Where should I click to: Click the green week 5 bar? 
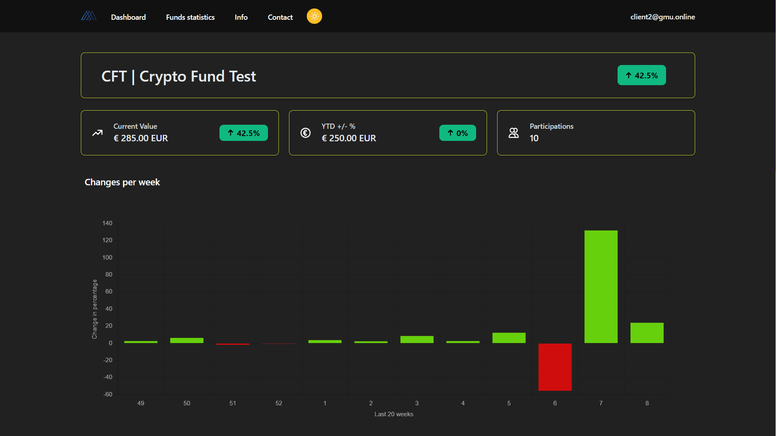coord(508,338)
